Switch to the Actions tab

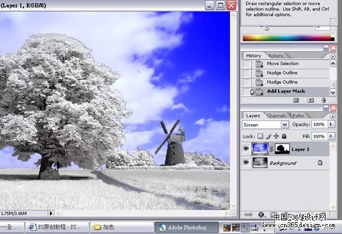pyautogui.click(x=275, y=55)
